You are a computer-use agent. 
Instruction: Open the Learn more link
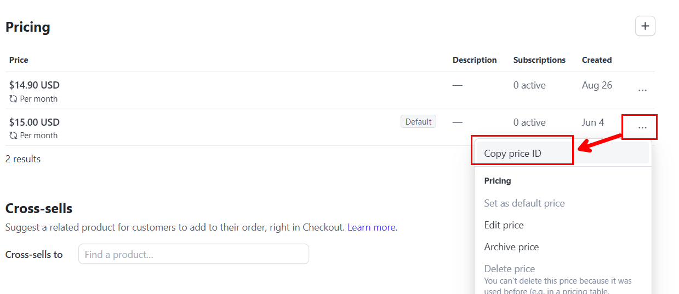(372, 227)
